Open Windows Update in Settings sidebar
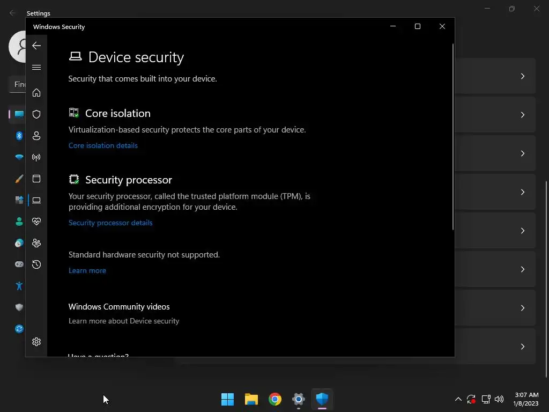This screenshot has width=549, height=412. pyautogui.click(x=19, y=329)
